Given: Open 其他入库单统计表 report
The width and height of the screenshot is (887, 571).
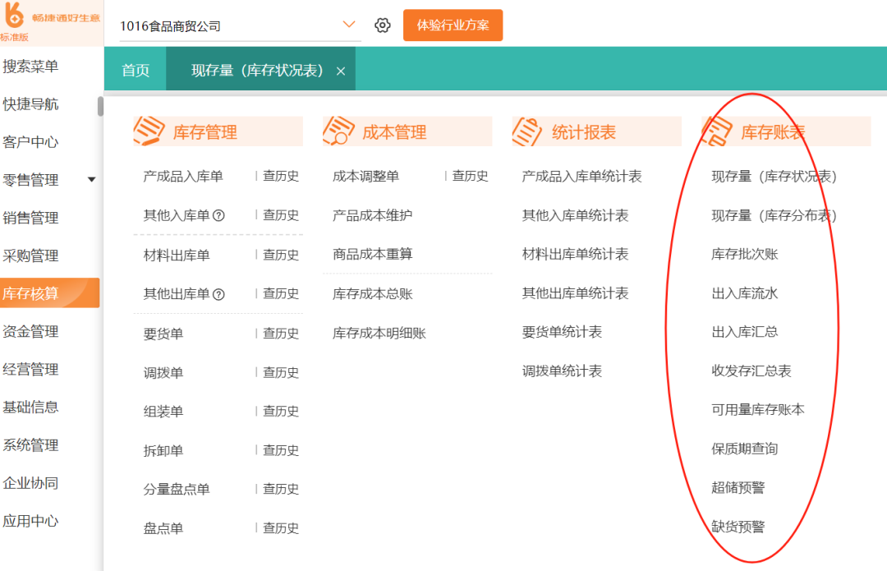Looking at the screenshot, I should click(575, 215).
